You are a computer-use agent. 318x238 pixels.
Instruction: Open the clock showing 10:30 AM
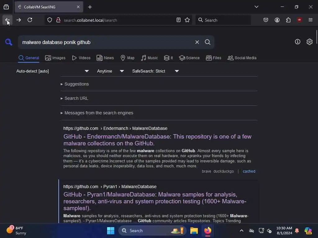284,231
